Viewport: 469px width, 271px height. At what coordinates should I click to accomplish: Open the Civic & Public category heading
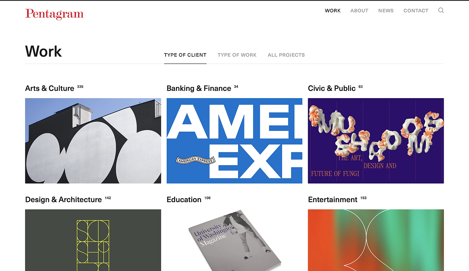coord(332,88)
